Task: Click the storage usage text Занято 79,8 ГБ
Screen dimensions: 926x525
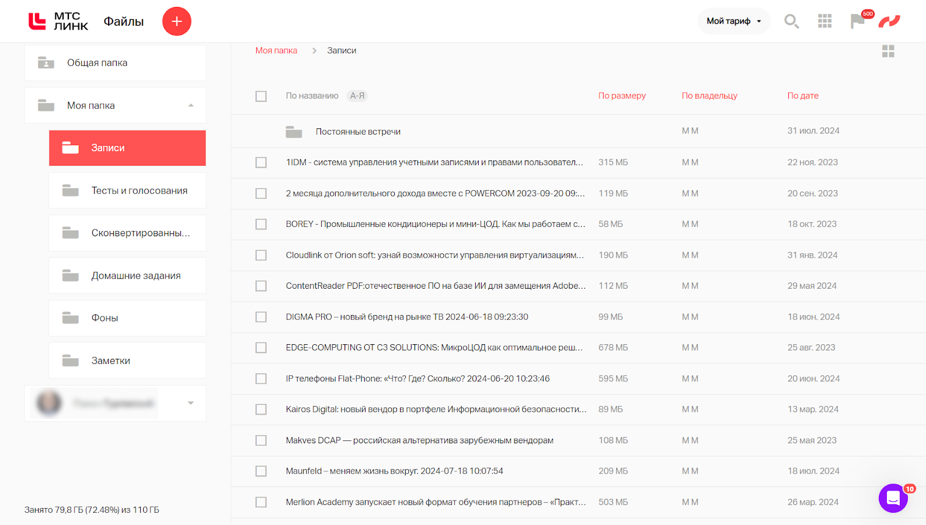Action: [x=92, y=510]
